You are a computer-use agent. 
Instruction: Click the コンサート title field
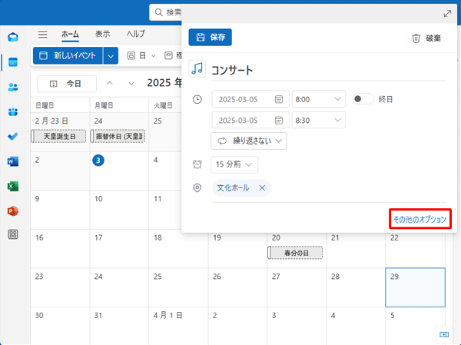click(x=329, y=70)
